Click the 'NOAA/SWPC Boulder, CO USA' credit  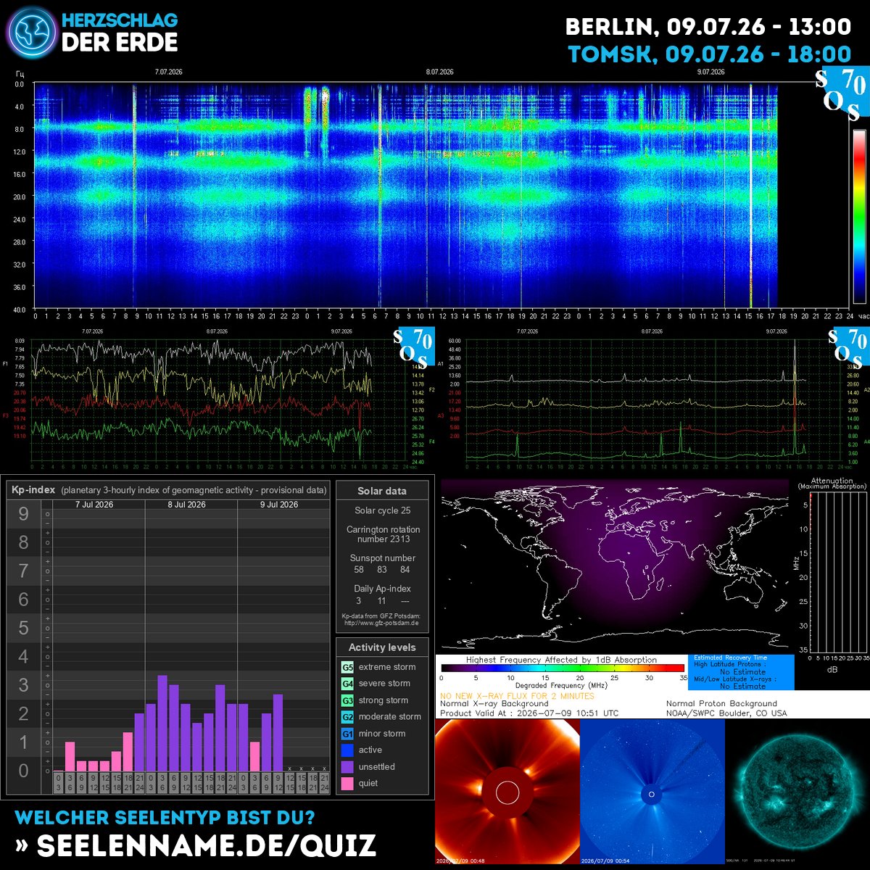(726, 713)
